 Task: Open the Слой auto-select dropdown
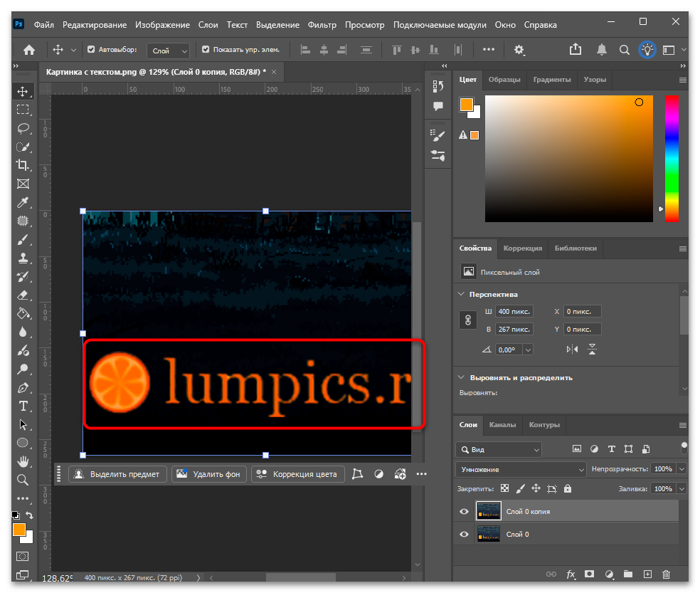[x=169, y=51]
